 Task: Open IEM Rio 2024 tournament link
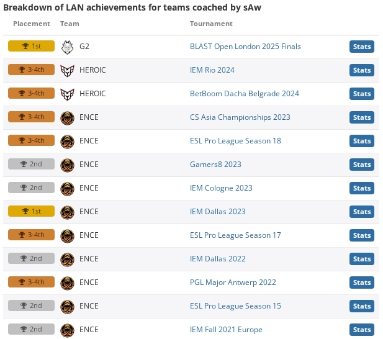pyautogui.click(x=212, y=70)
